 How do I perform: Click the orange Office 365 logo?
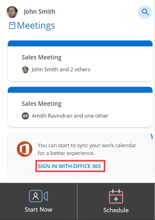pyautogui.click(x=25, y=149)
